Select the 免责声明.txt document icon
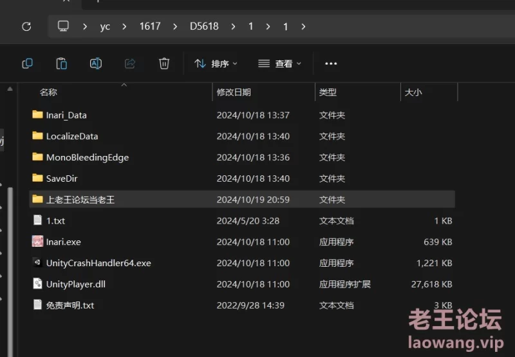Screen dimensions: 515x357 coord(37,305)
